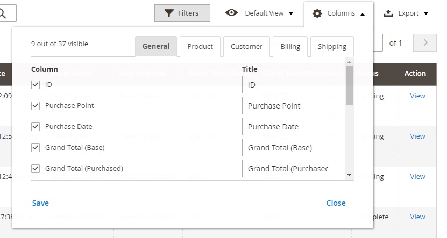The height and width of the screenshot is (238, 447).
Task: Click the column list scrollbar thumb
Action: point(350,85)
